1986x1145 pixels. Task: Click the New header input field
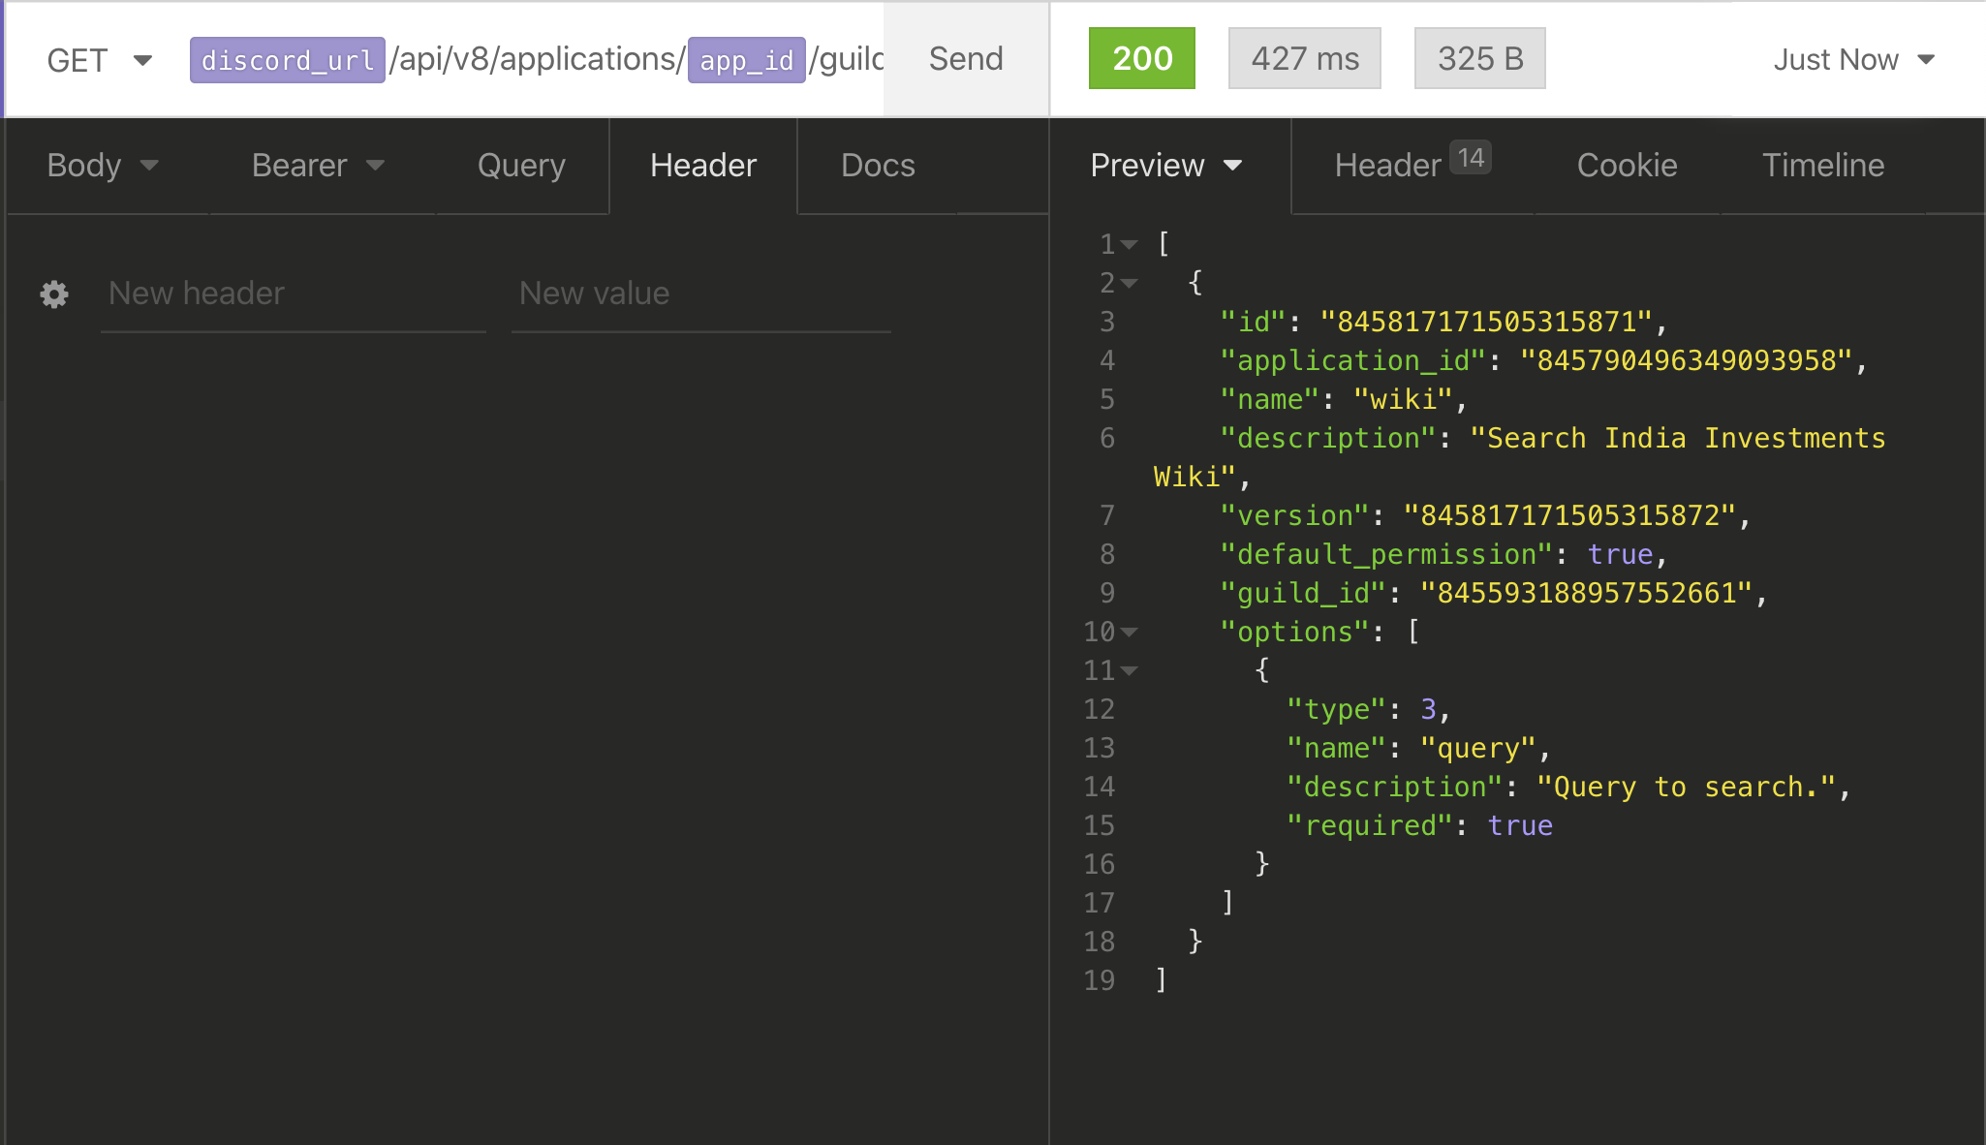click(x=293, y=294)
